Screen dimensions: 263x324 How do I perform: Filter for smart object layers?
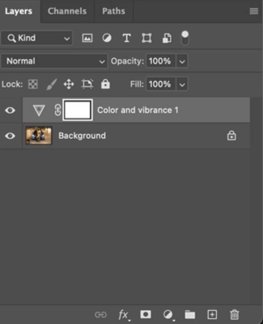tap(167, 38)
